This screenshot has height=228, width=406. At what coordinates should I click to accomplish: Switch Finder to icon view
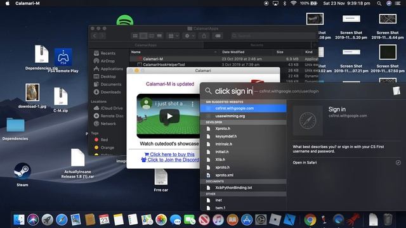coord(135,36)
